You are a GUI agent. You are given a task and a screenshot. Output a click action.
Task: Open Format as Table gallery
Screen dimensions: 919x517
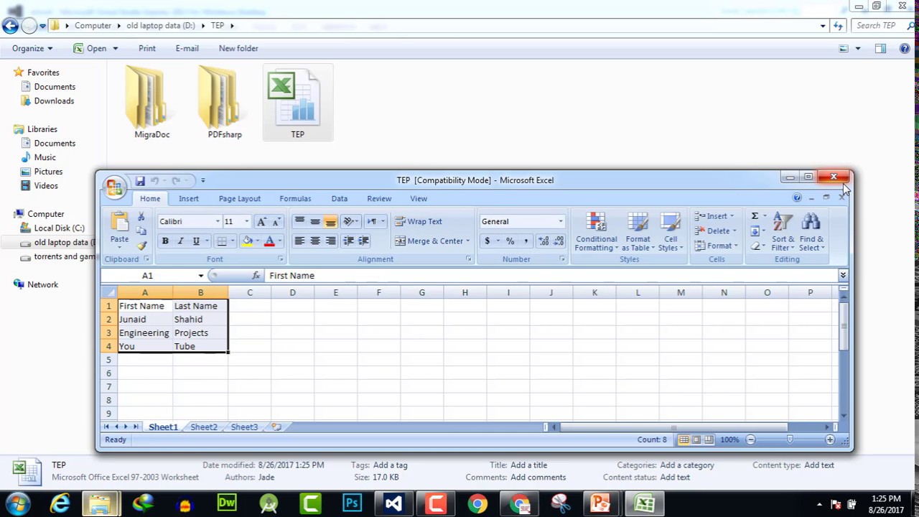tap(638, 232)
